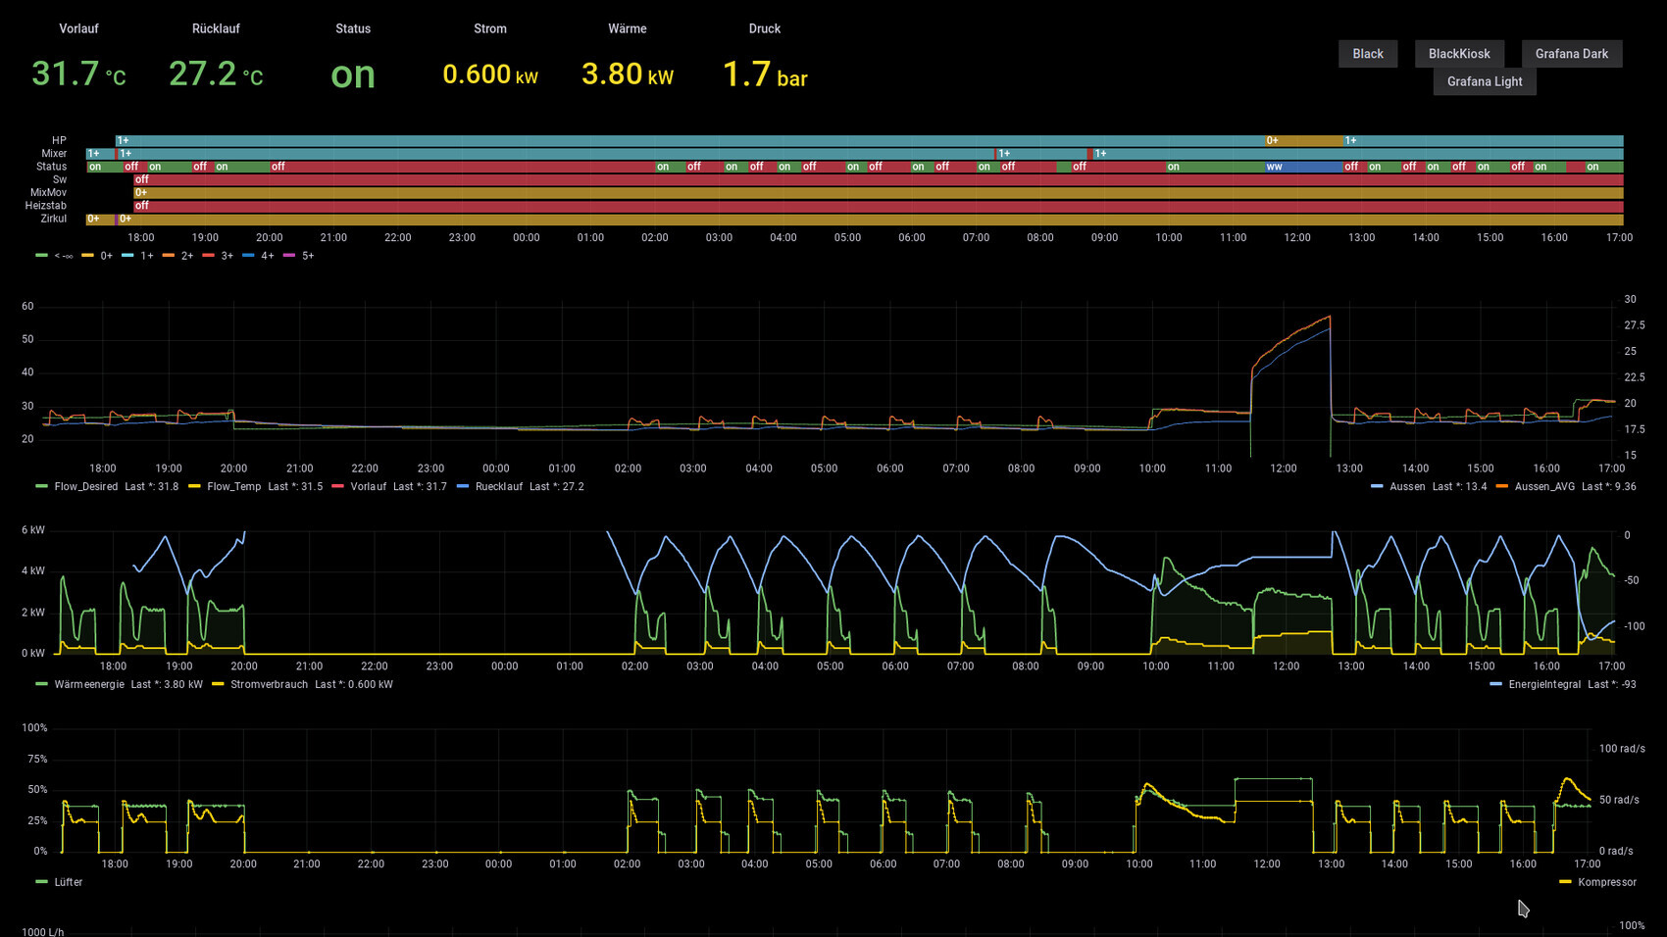Show only the Aussen_AVG series
This screenshot has height=937, width=1667.
pyautogui.click(x=1543, y=486)
